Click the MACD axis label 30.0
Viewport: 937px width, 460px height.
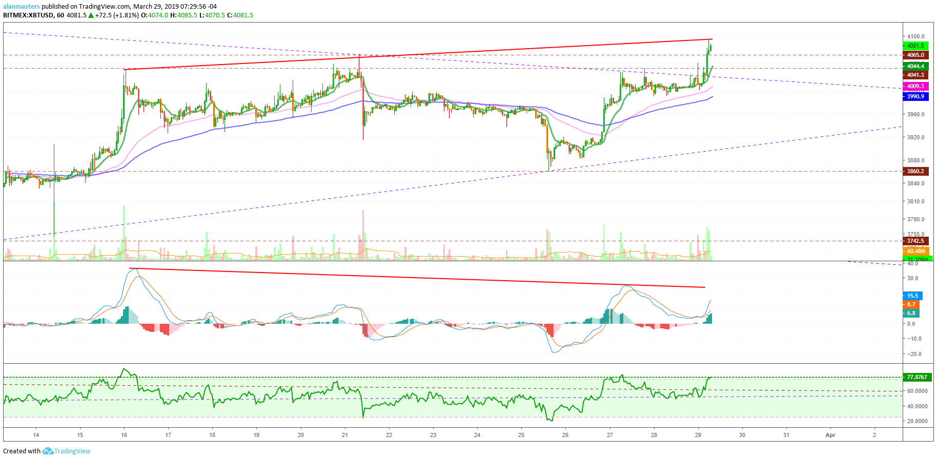912,278
